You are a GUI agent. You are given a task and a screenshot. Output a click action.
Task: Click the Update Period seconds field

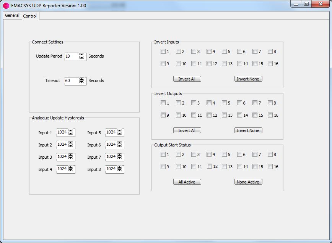[x=72, y=56]
